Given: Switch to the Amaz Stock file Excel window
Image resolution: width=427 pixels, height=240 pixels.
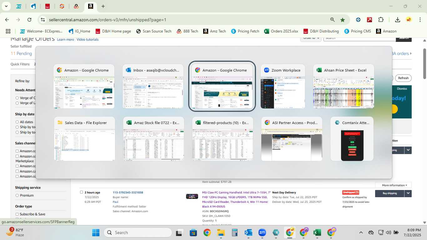Looking at the screenshot, I should [153, 139].
